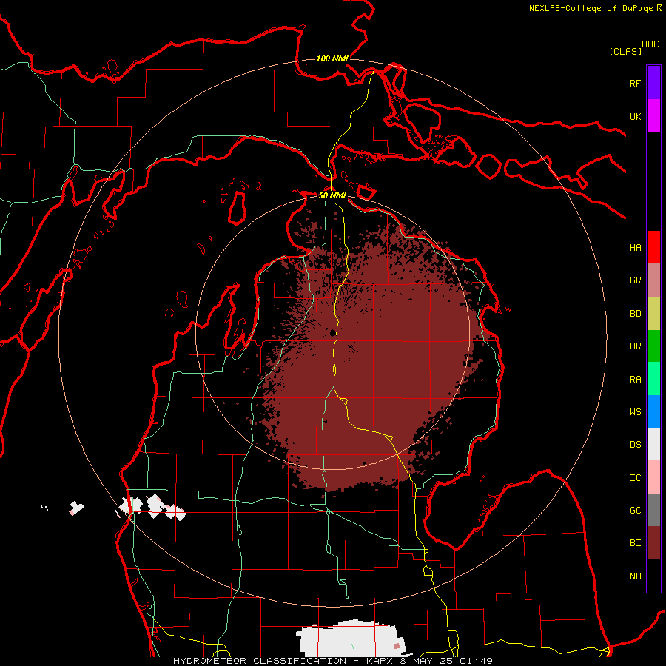
Task: Click the '50 NMI' range ring label
Action: click(332, 195)
